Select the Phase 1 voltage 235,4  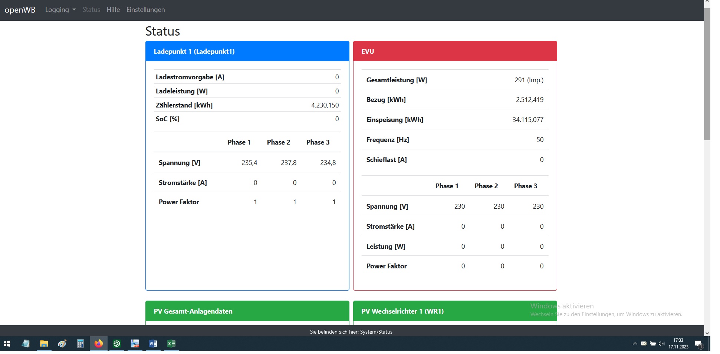point(249,163)
